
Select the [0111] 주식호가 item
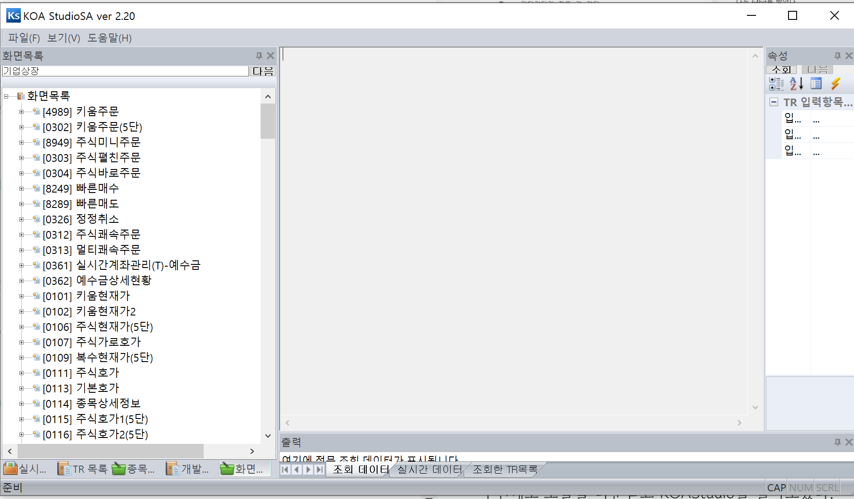[81, 373]
